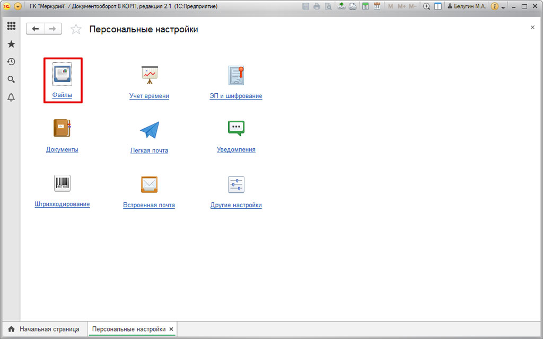Screen dimensions: 543x339
Task: Open Учет времени presentation chart icon
Action: 150,75
